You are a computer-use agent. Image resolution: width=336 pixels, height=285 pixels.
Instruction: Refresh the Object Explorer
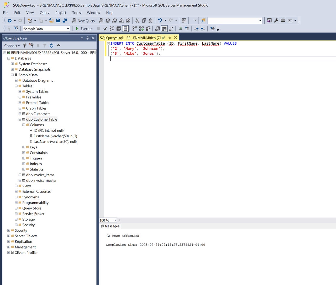click(x=51, y=45)
